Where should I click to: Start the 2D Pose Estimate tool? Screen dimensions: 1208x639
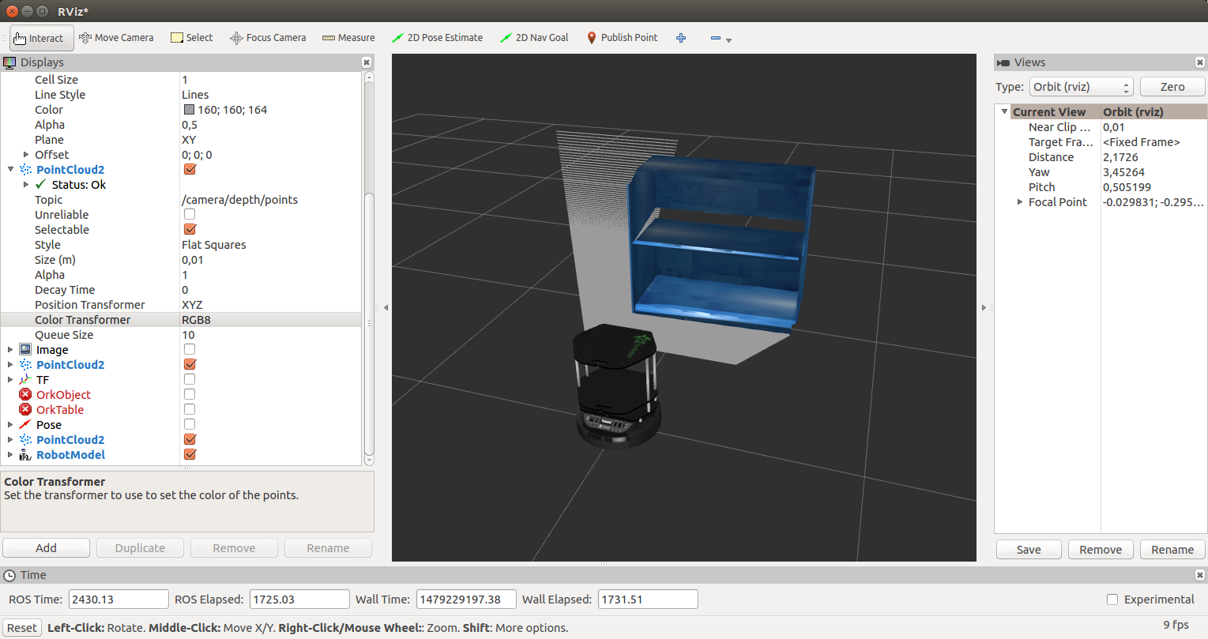[x=437, y=38]
